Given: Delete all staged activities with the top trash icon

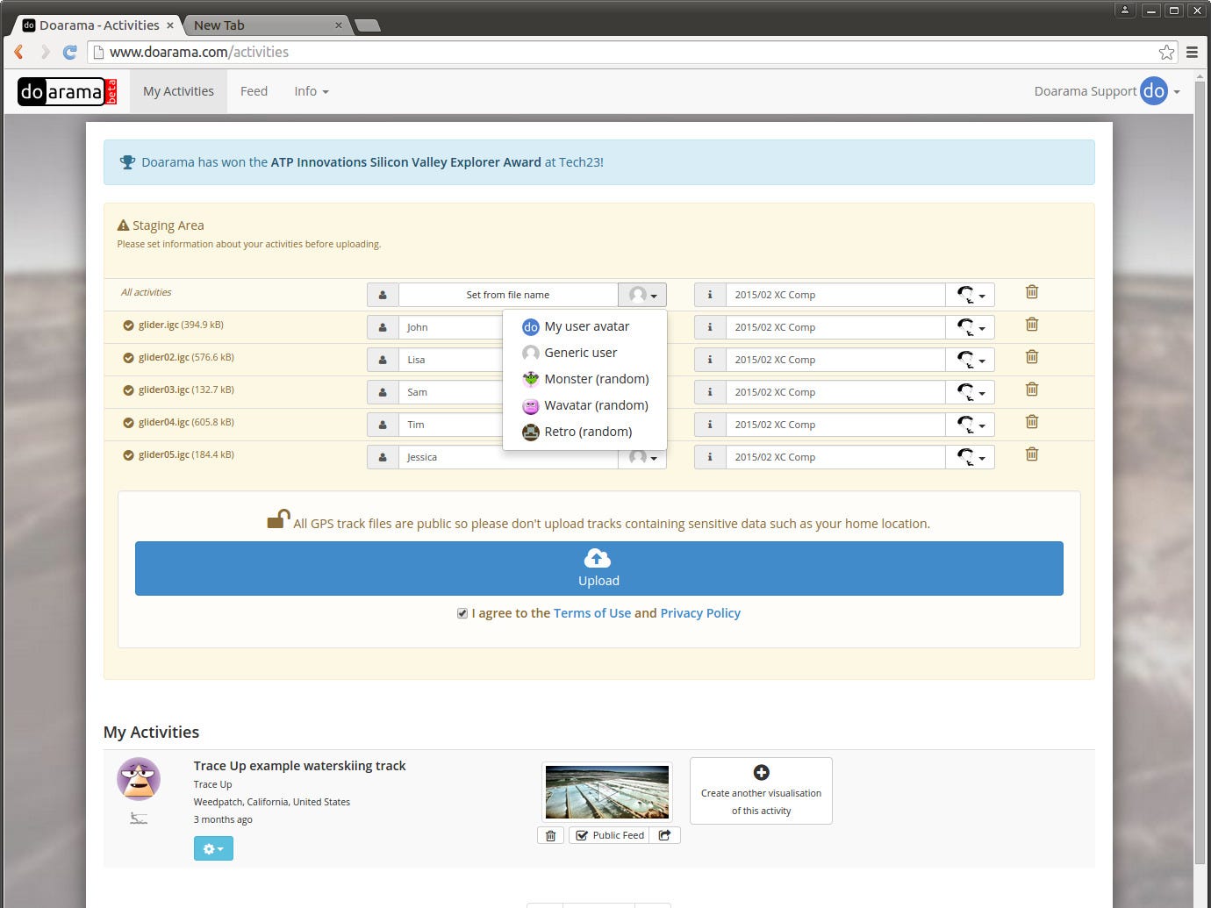Looking at the screenshot, I should click(x=1032, y=292).
